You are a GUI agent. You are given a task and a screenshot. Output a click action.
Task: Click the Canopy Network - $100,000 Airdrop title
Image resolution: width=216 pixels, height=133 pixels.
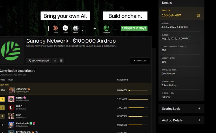71,41
